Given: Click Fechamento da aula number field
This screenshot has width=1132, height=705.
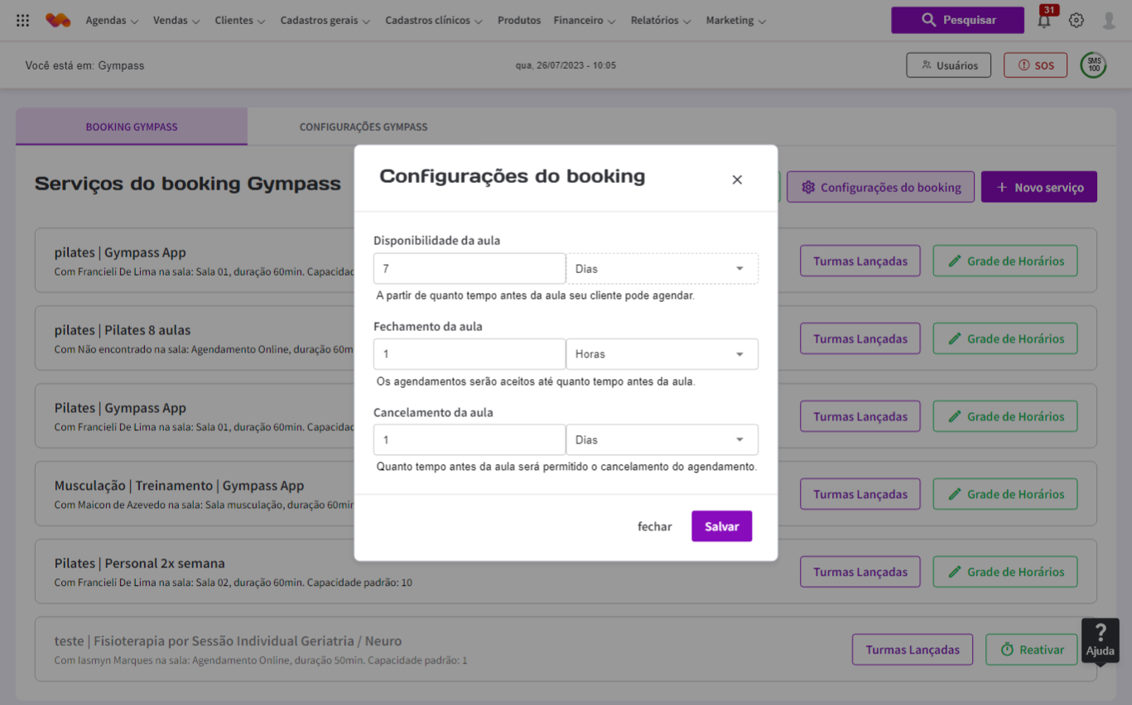Looking at the screenshot, I should [x=470, y=354].
